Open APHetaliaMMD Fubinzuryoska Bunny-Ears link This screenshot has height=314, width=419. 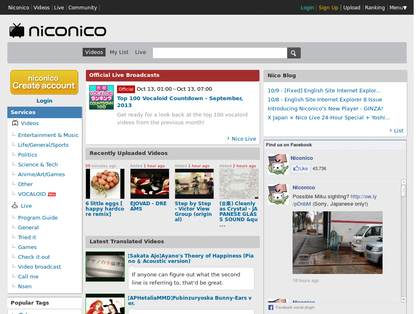(x=190, y=301)
